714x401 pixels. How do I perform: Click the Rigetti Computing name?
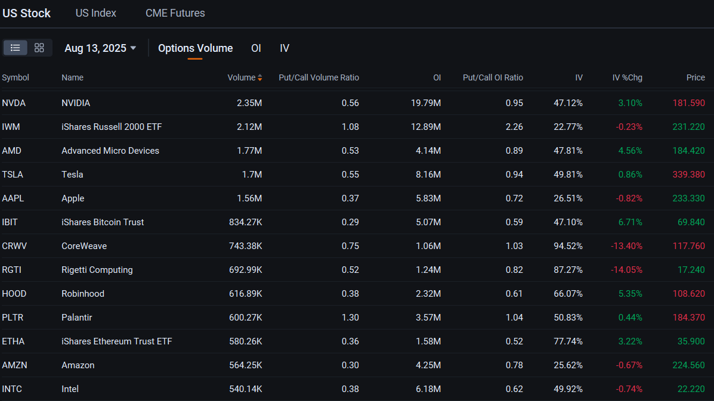pyautogui.click(x=97, y=270)
